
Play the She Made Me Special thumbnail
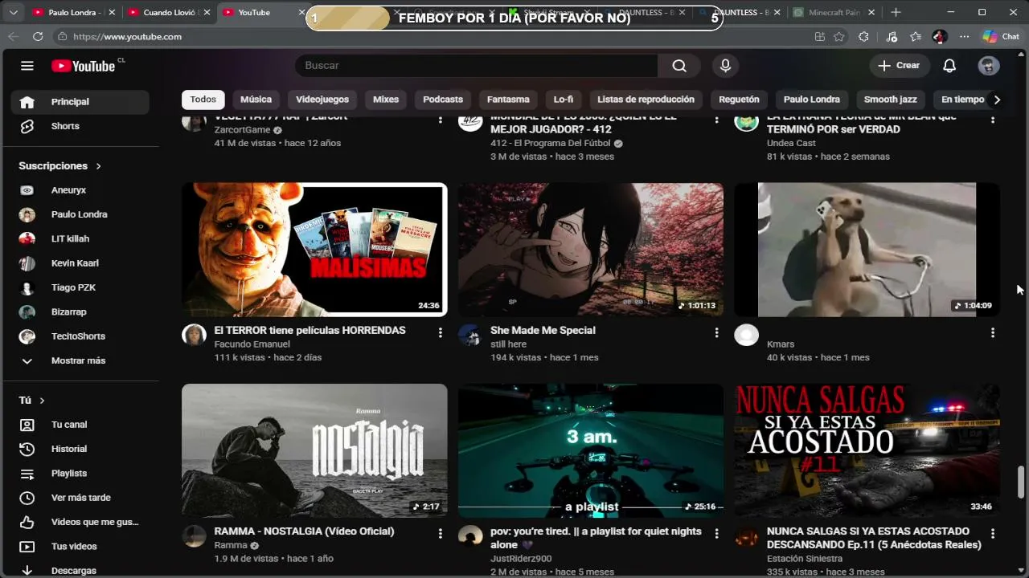(591, 250)
